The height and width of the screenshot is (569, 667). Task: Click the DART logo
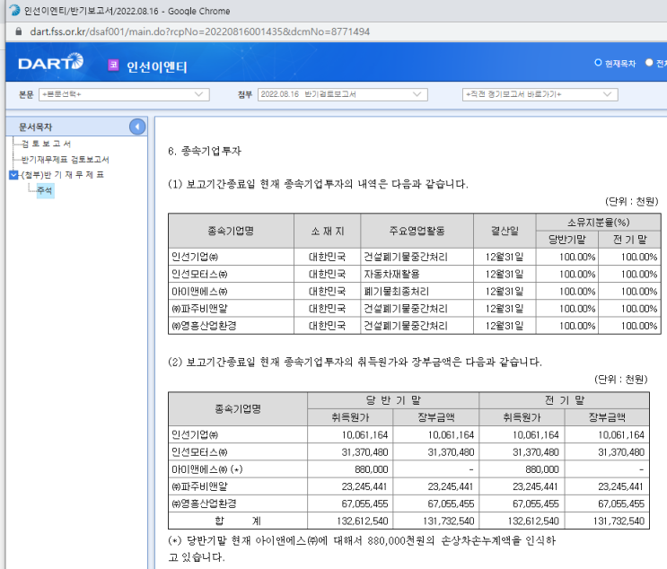click(50, 63)
